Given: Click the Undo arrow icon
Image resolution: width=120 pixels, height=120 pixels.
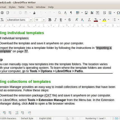Looking at the screenshot, I should (41, 13).
